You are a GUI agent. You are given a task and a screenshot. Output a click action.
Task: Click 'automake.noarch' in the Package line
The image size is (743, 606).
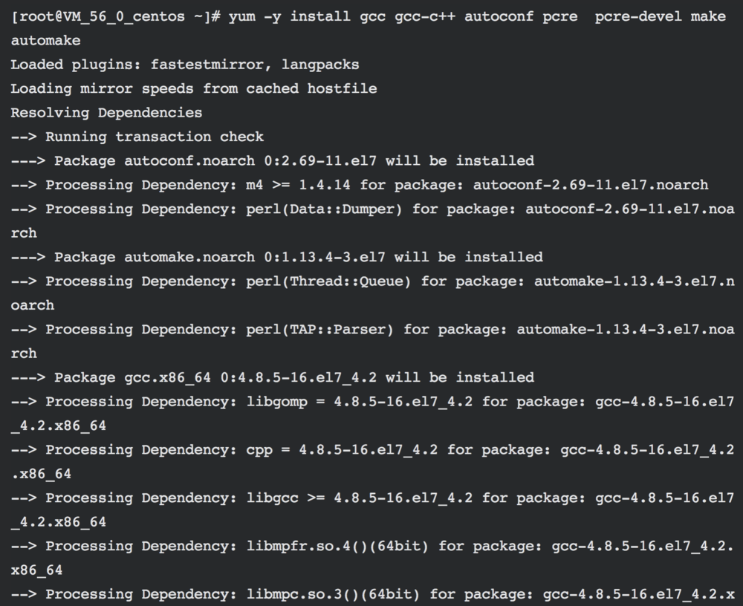[x=168, y=257]
